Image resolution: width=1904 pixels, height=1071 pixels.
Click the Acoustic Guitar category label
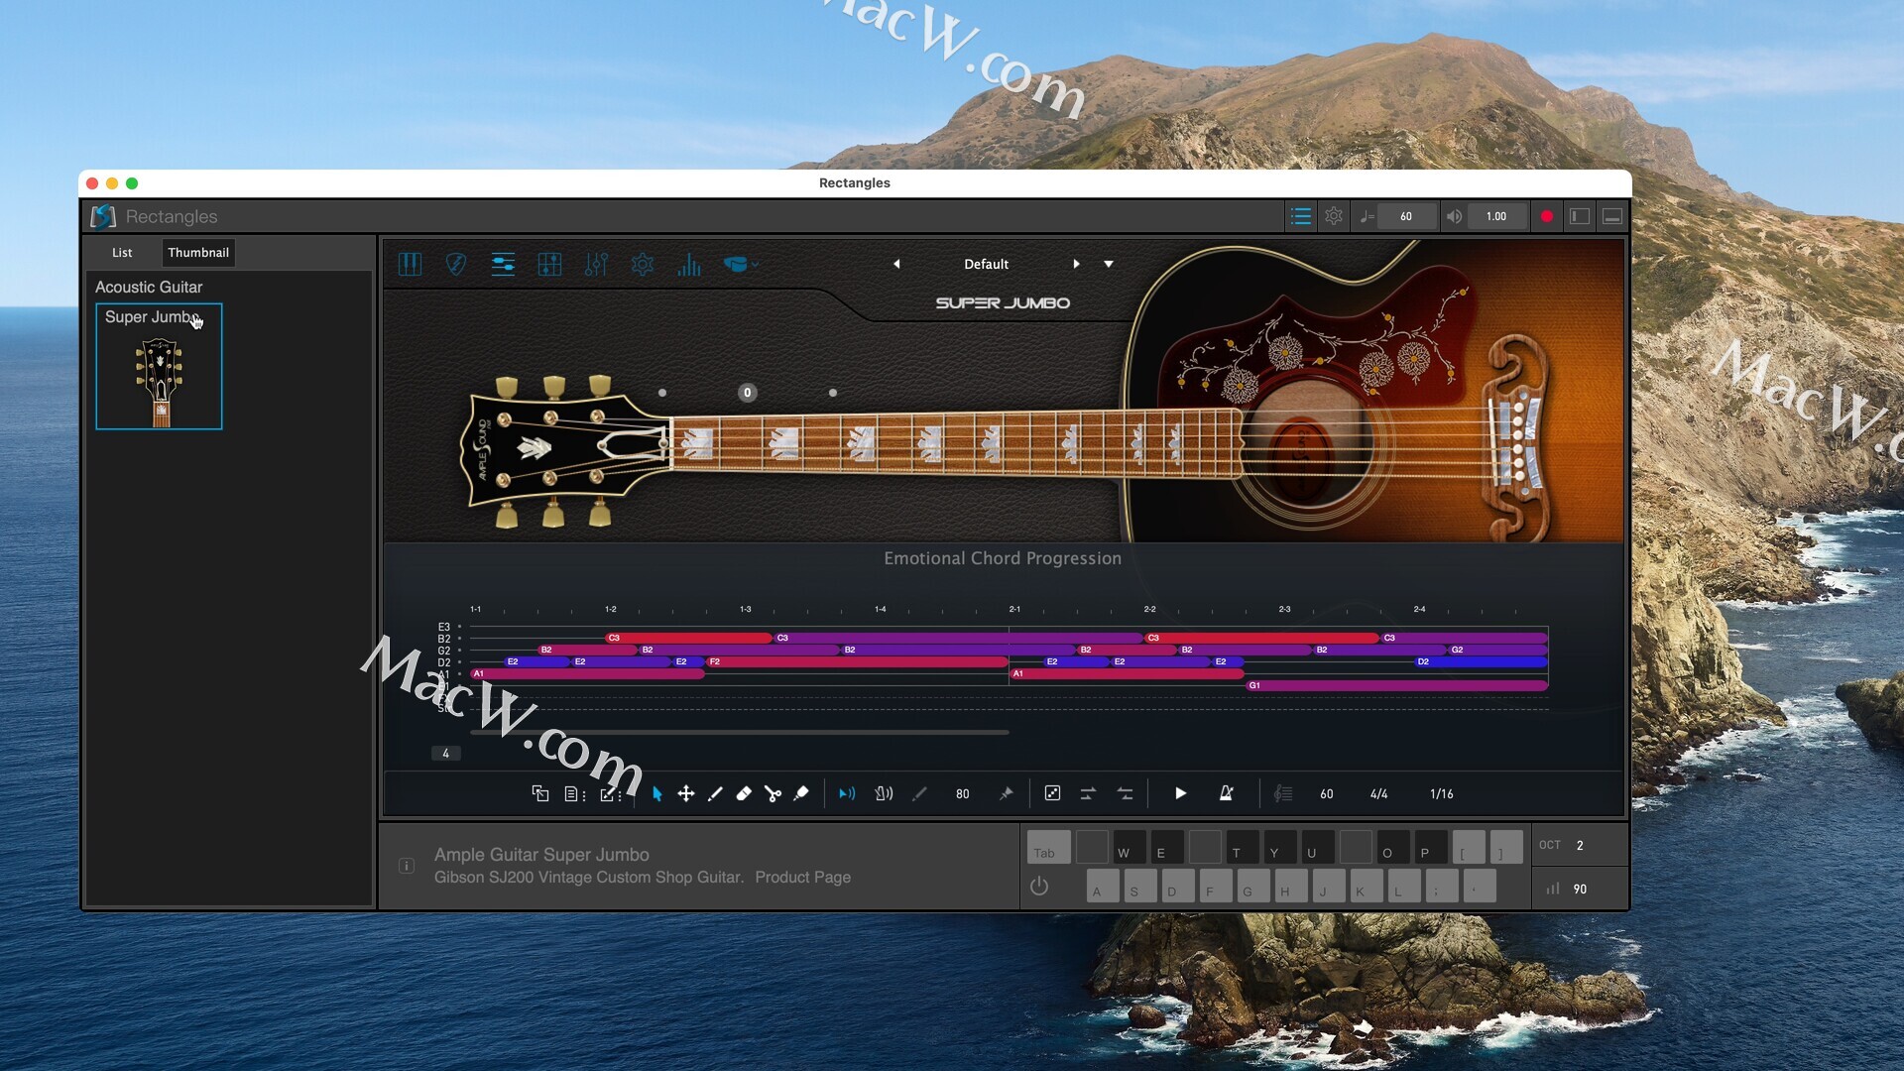coord(149,287)
